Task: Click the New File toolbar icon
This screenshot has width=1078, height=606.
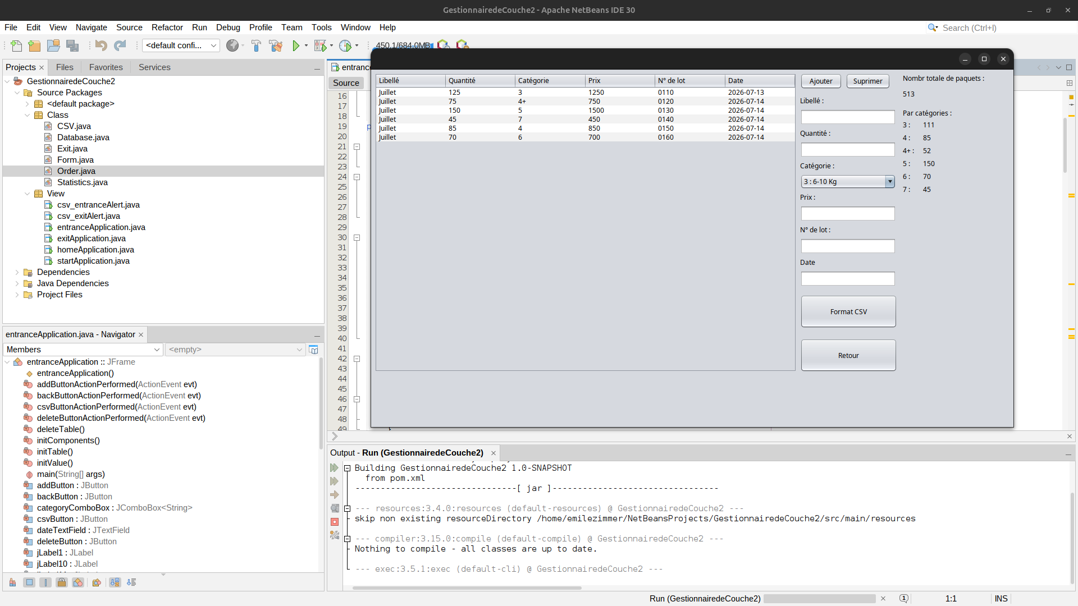Action: [x=16, y=45]
